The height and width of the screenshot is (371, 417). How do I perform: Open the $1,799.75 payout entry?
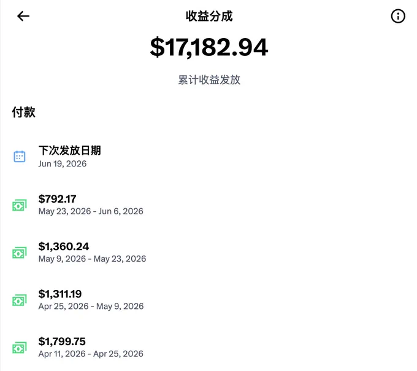click(208, 347)
